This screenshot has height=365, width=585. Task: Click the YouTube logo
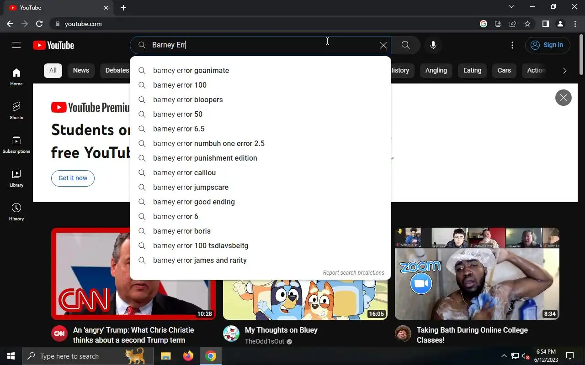coord(53,45)
